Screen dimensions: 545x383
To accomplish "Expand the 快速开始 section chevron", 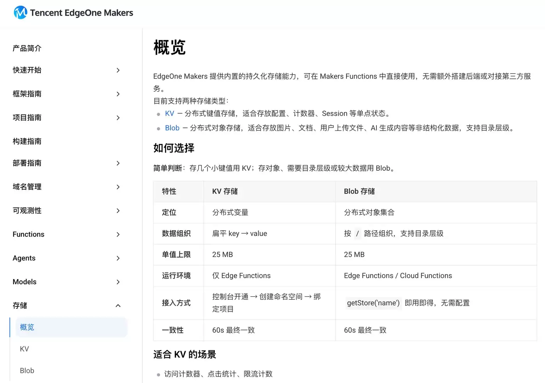I will 118,70.
